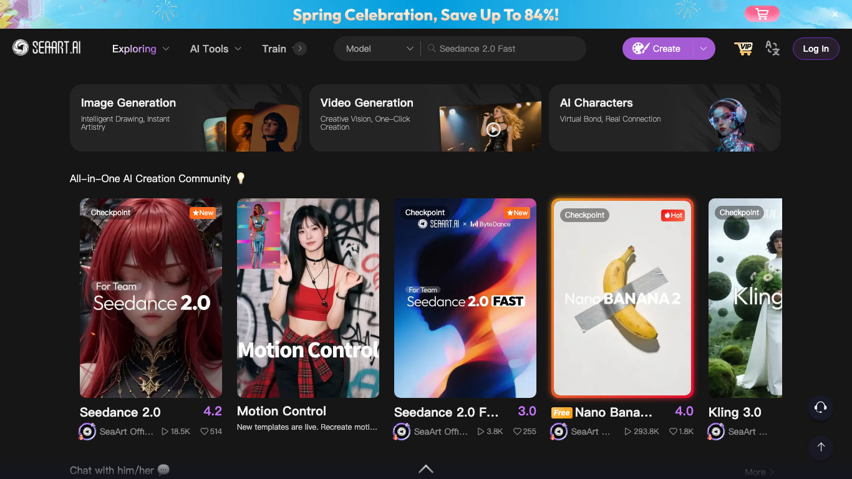The height and width of the screenshot is (479, 852).
Task: Play the Video Generation preview
Action: pos(493,130)
